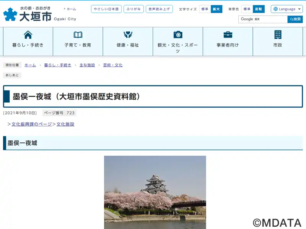Go to ホーム in the breadcrumb
The width and height of the screenshot is (306, 229).
point(30,65)
